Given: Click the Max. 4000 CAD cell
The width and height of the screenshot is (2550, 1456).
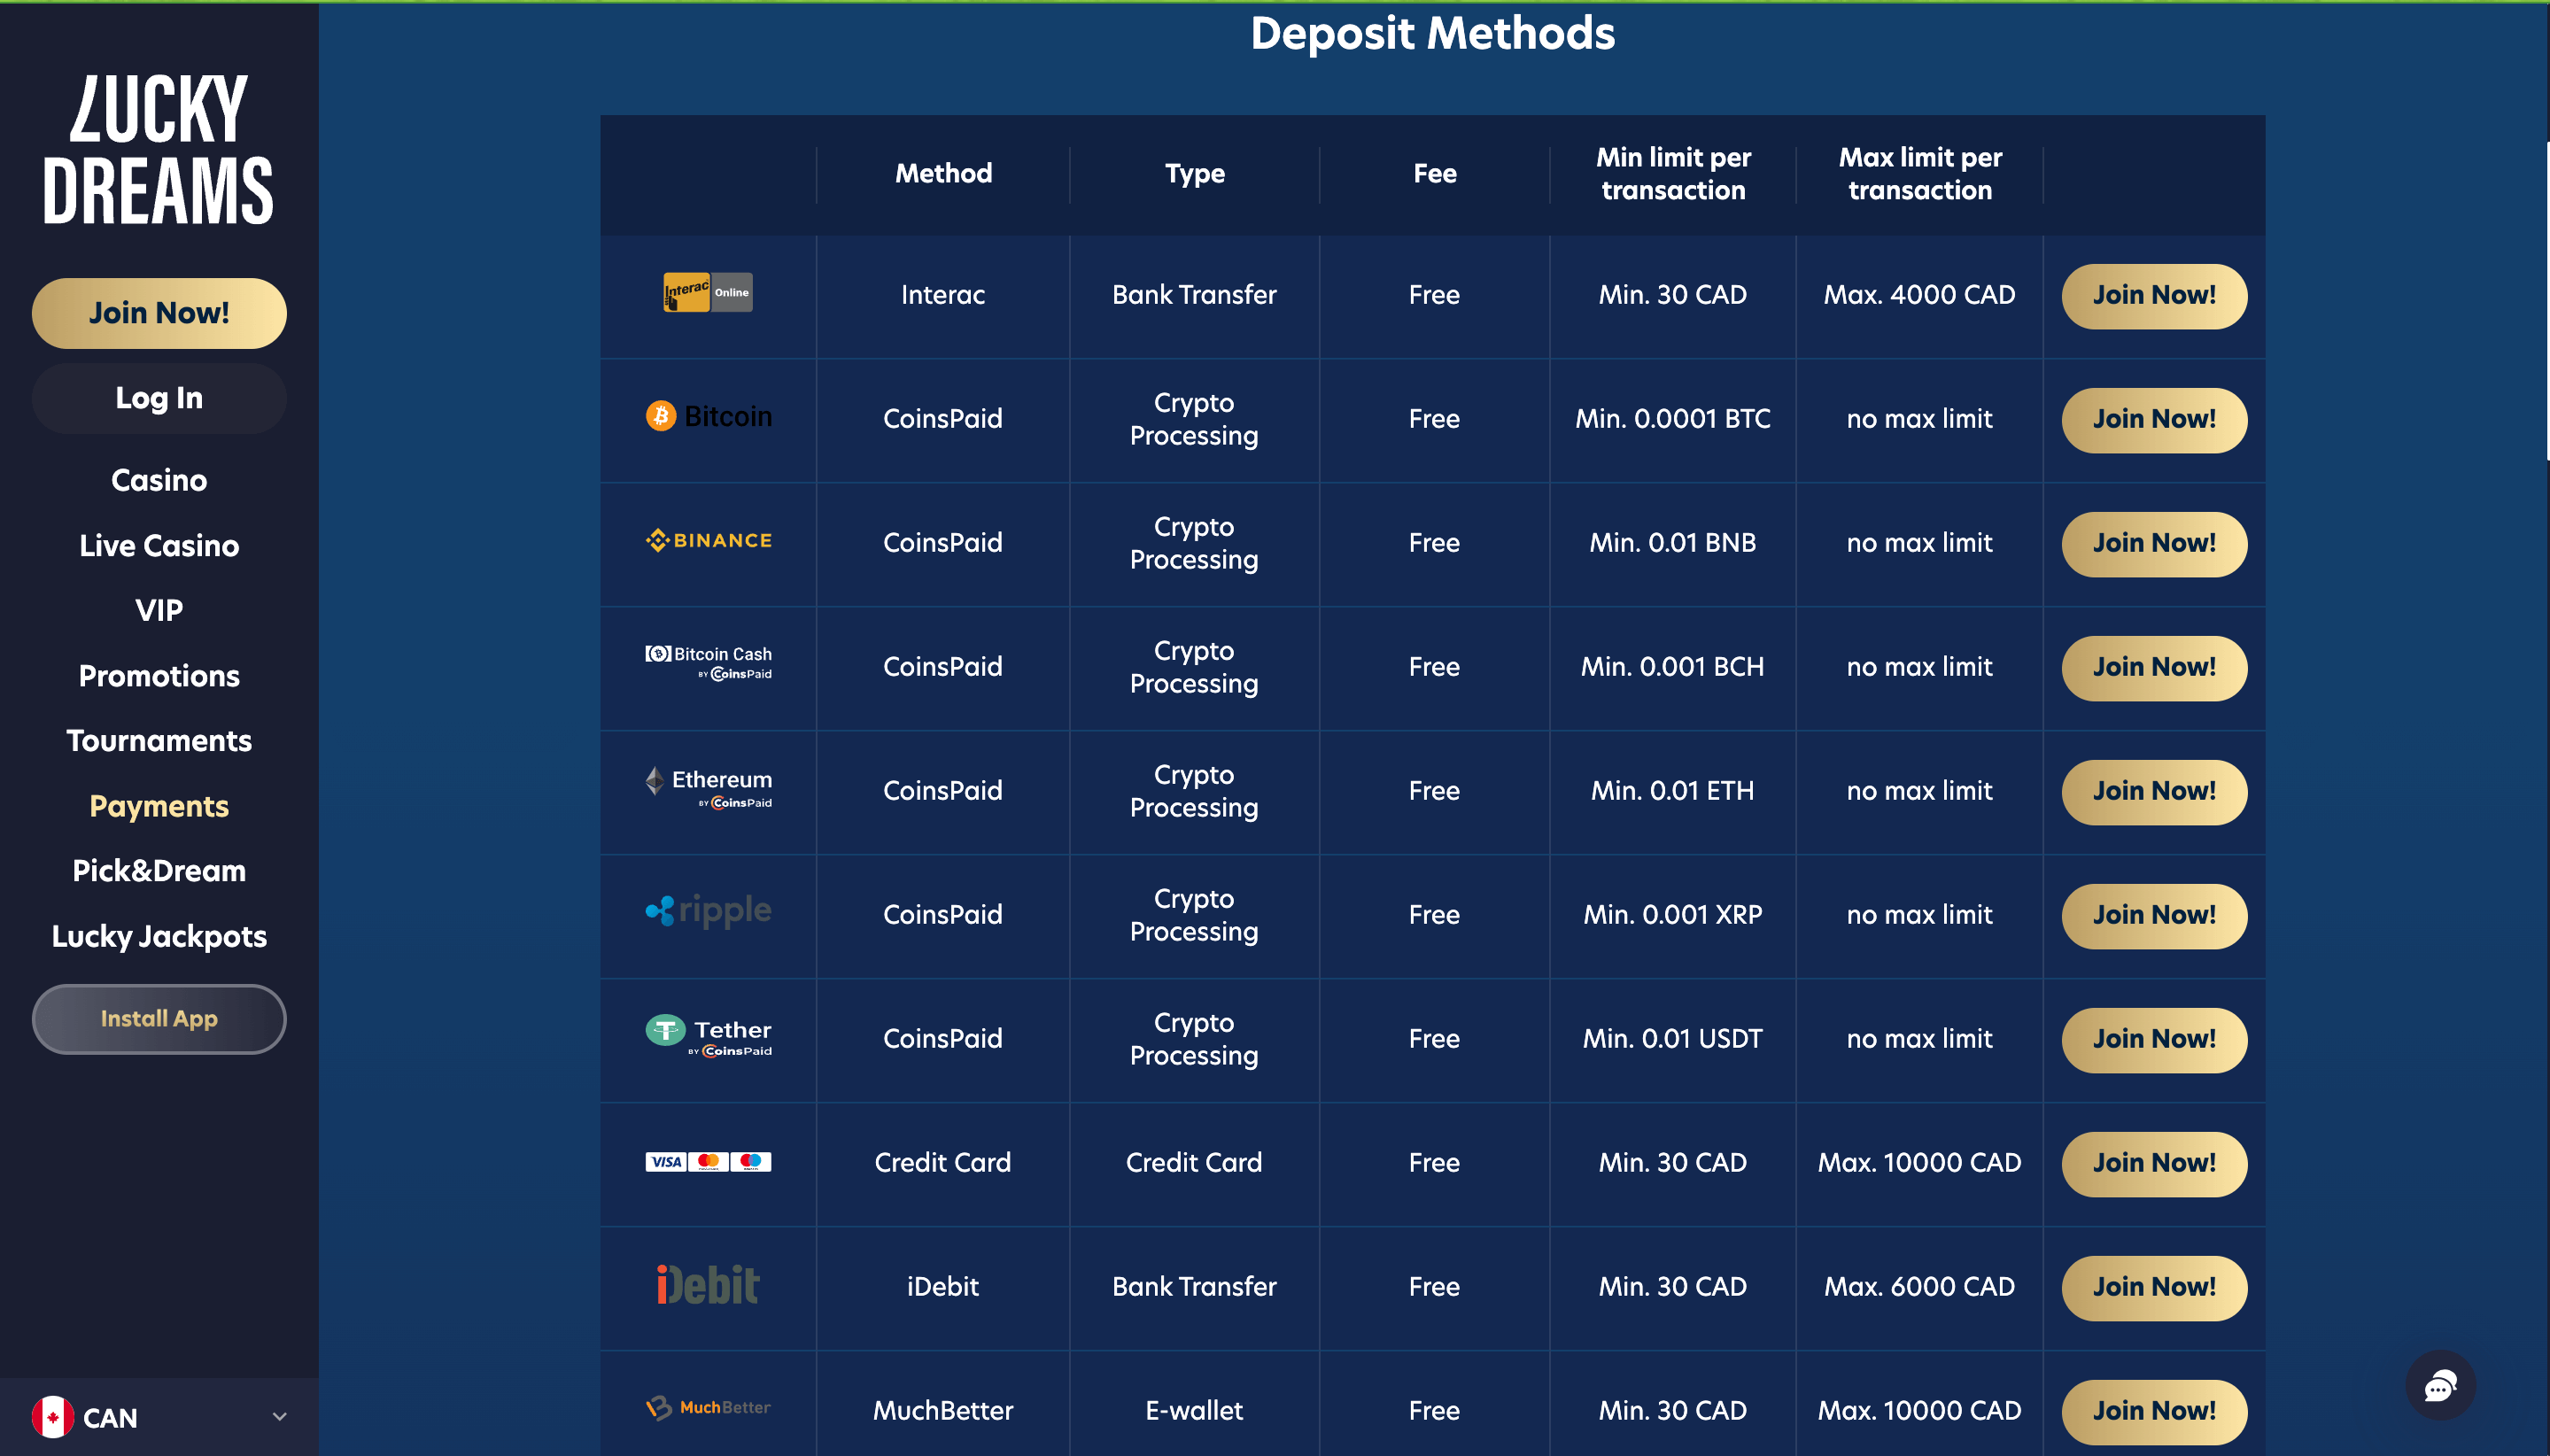Looking at the screenshot, I should [1919, 295].
